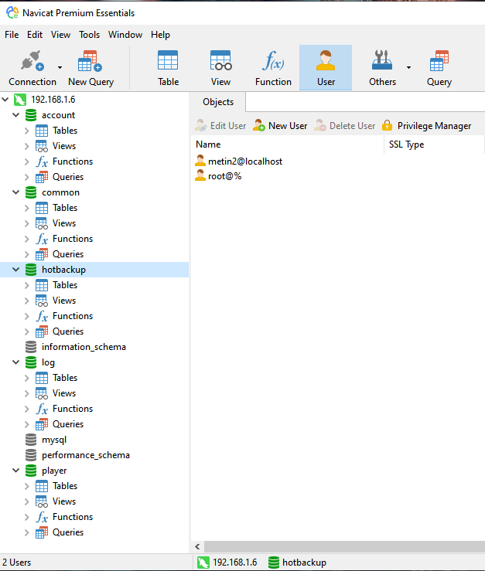Click the Views icon under hotbackup

pyautogui.click(x=42, y=301)
